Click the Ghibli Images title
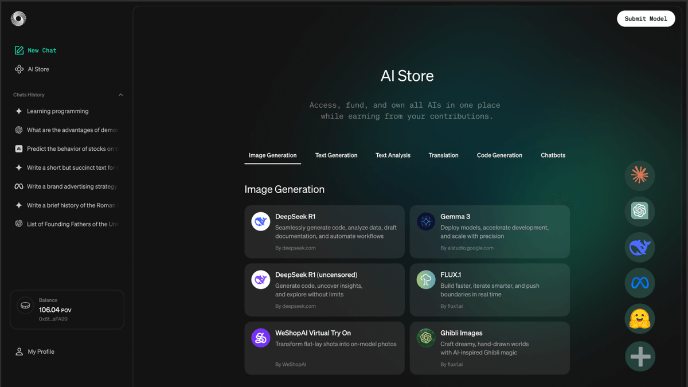 pyautogui.click(x=462, y=333)
